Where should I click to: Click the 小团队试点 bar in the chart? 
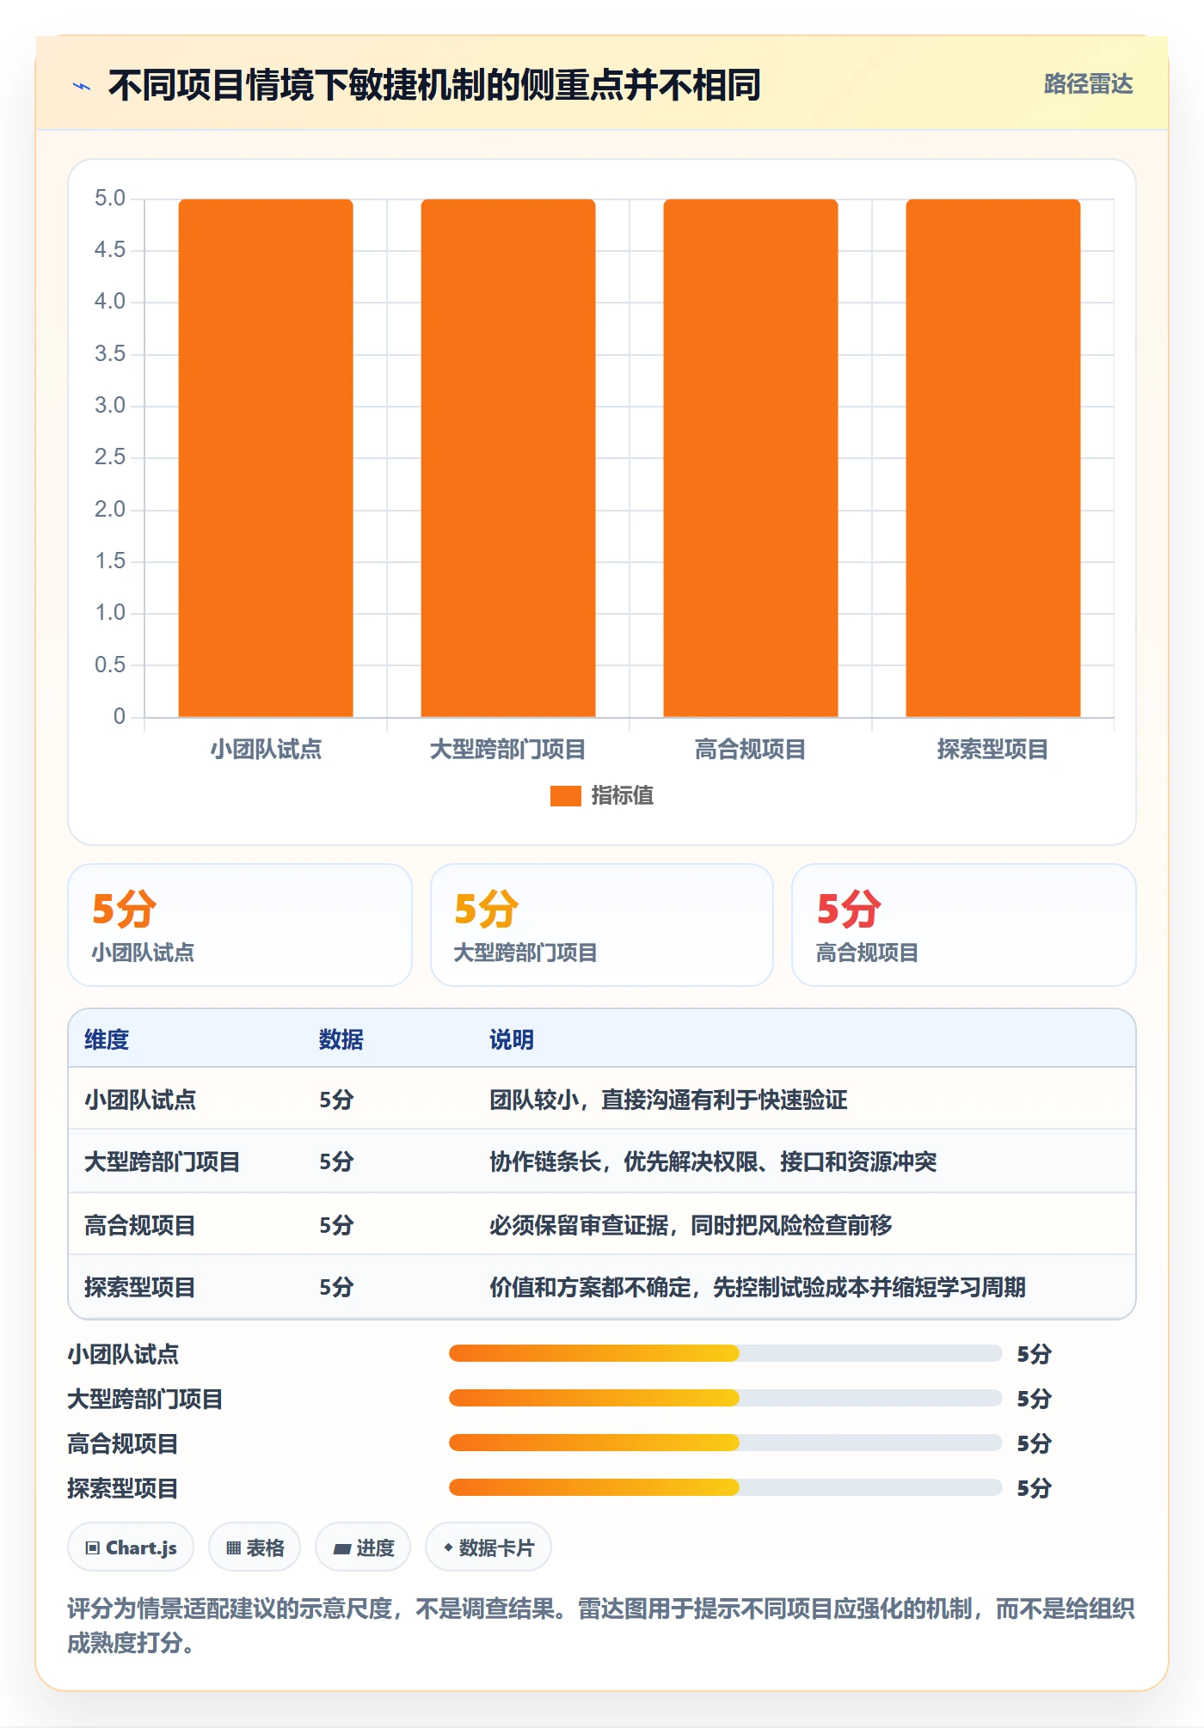266,458
